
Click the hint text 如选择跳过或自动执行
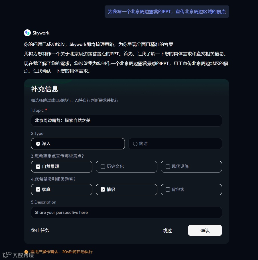click(75, 100)
